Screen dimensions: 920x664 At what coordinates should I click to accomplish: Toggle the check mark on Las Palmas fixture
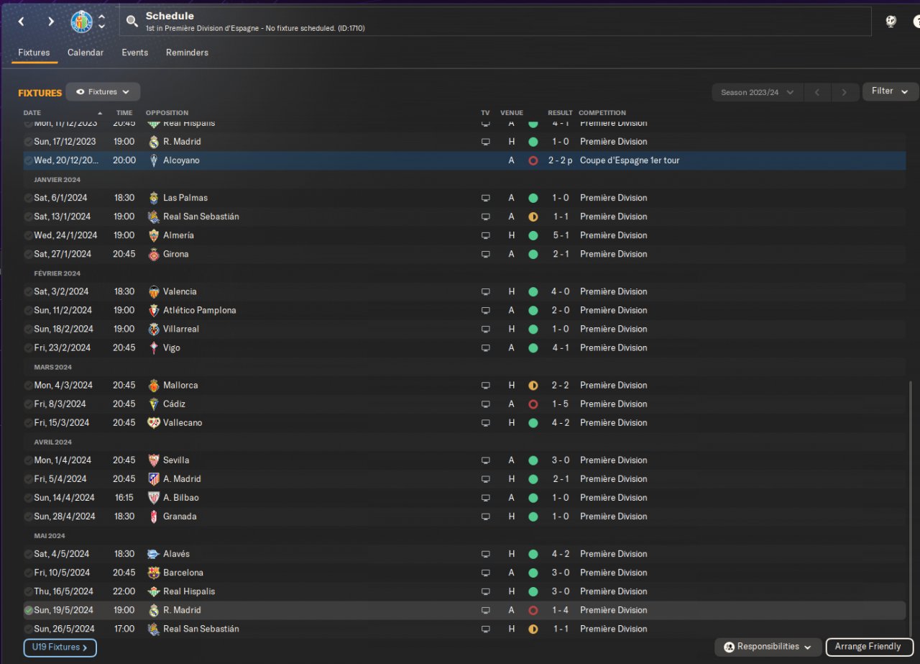[28, 198]
